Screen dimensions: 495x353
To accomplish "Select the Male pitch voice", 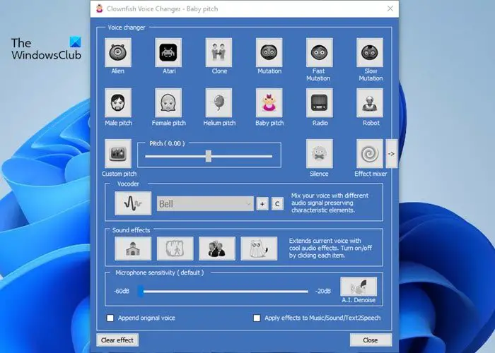I will click(118, 103).
